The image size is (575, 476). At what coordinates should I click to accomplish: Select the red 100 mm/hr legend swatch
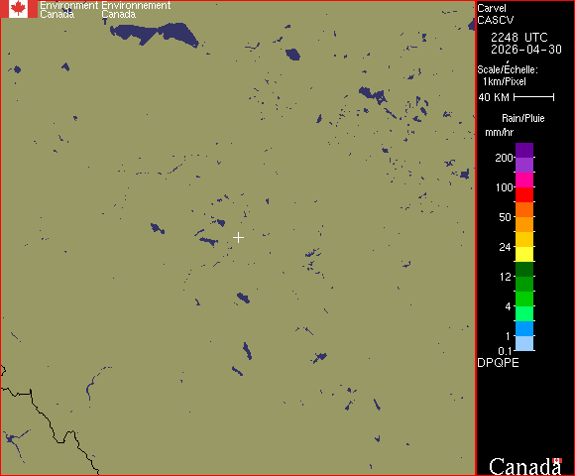point(524,194)
